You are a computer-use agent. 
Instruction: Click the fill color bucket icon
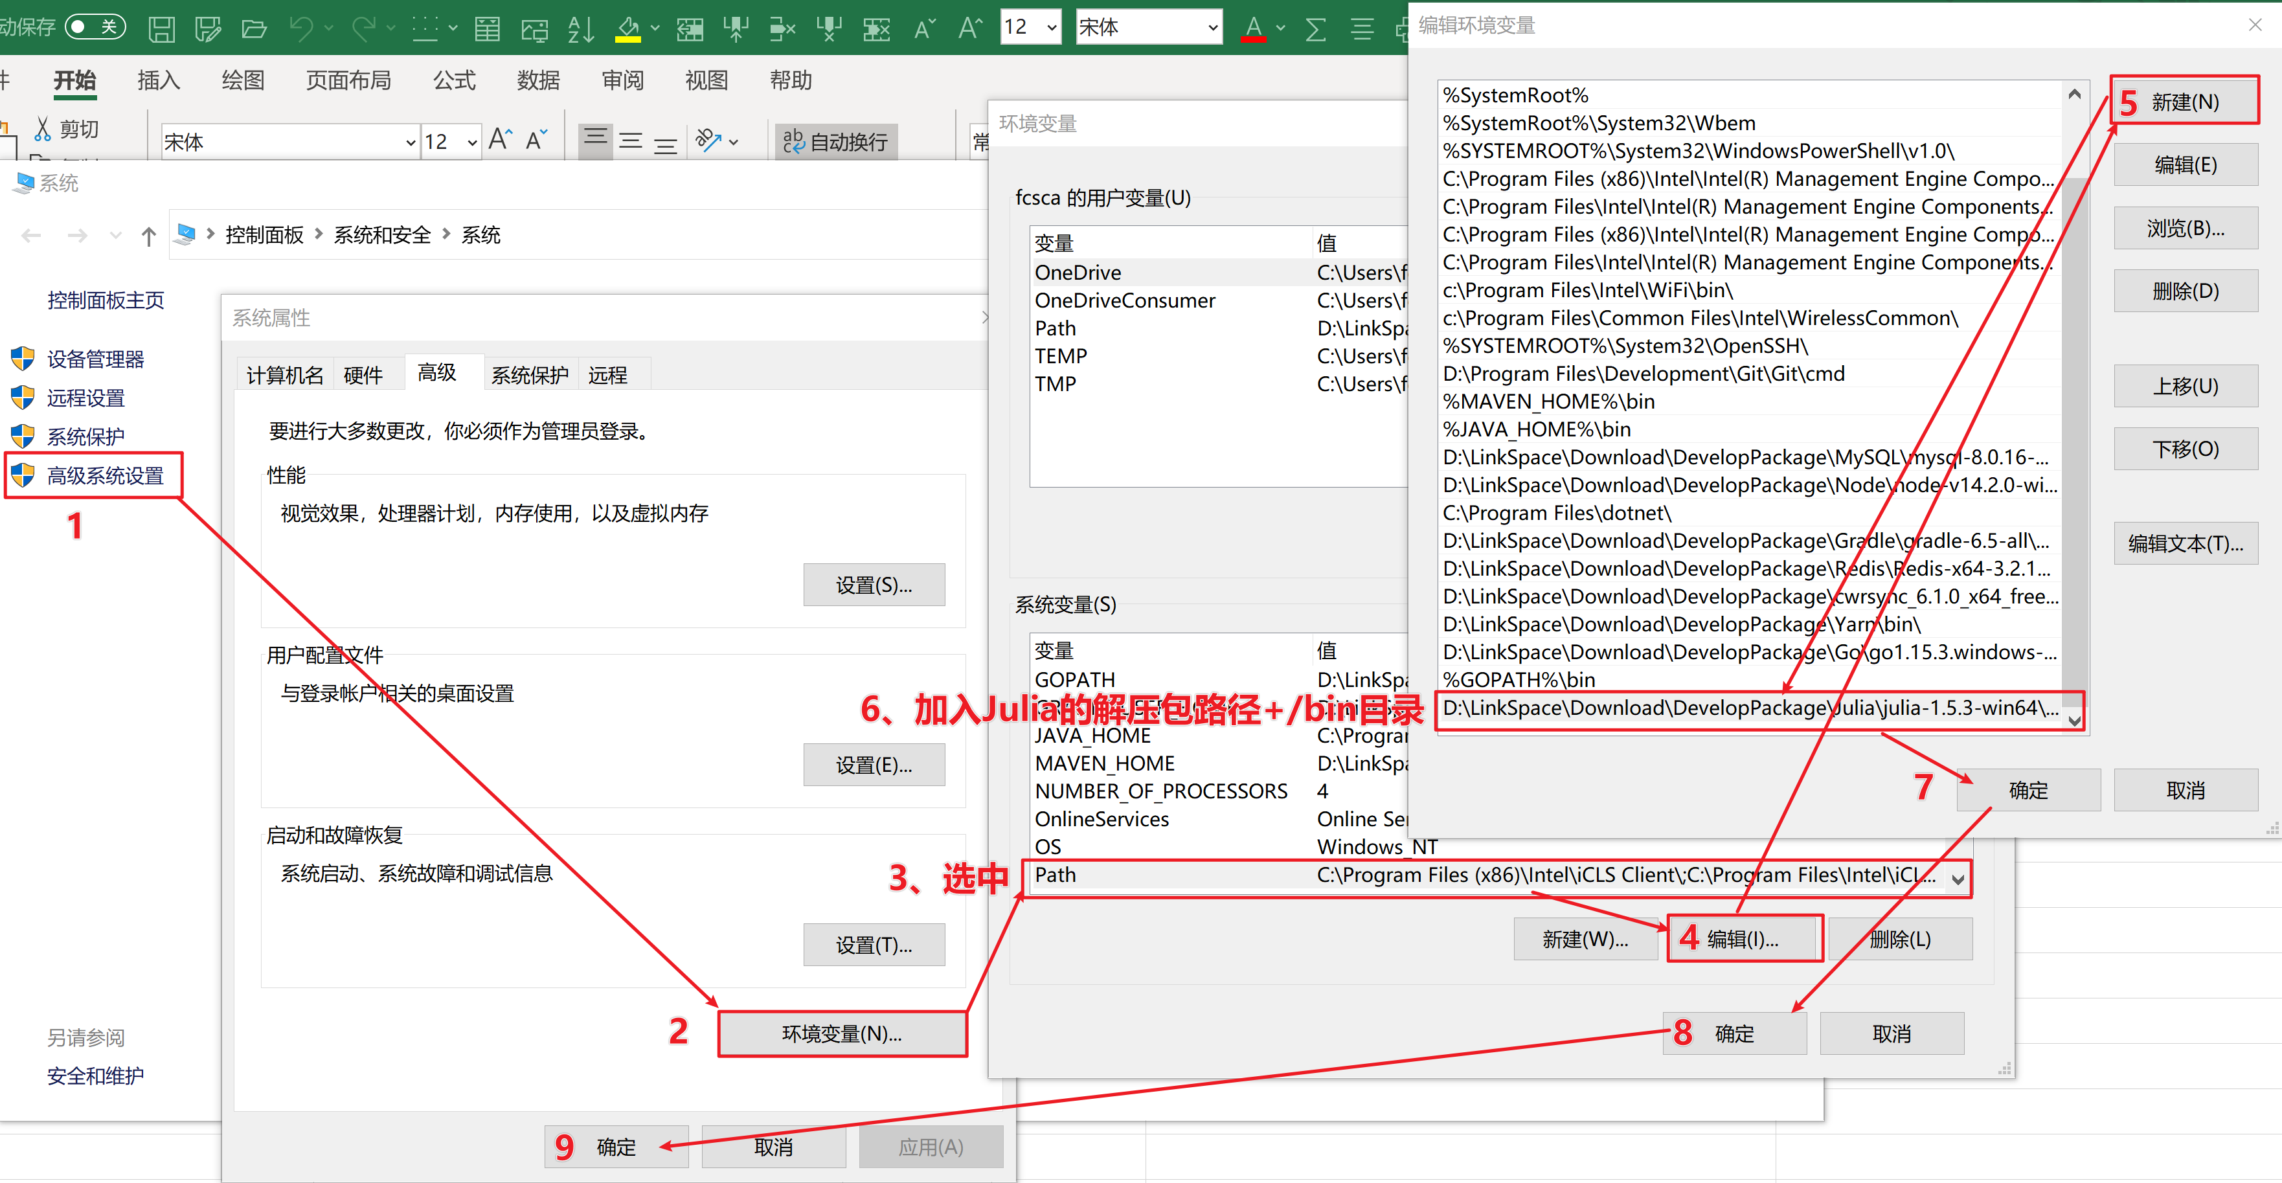628,29
